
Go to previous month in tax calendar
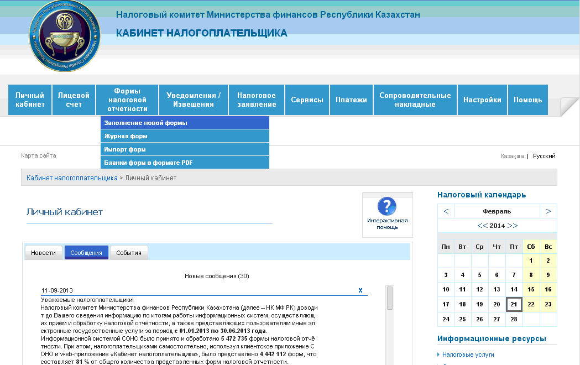[446, 211]
